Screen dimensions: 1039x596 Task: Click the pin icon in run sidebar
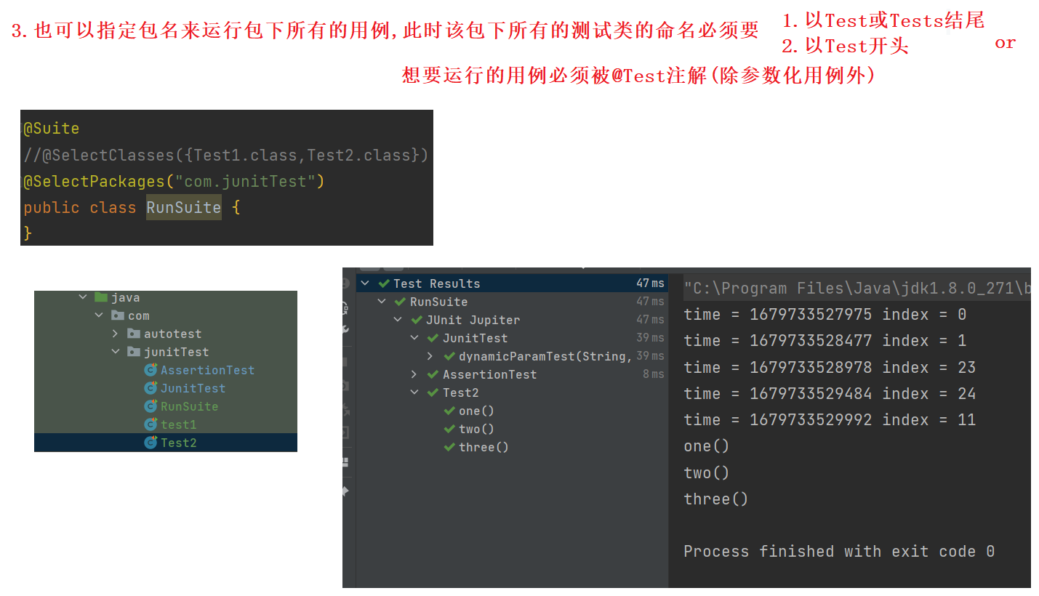click(x=345, y=491)
